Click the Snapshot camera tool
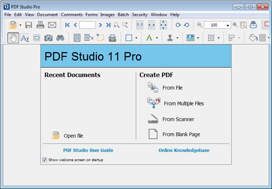 (48, 38)
